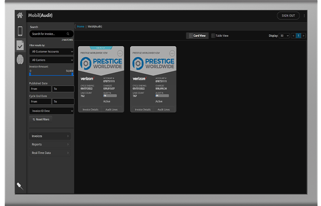This screenshot has width=321, height=206.
Task: Click the Mobil(Audit) breadcrumb
Action: click(x=95, y=27)
